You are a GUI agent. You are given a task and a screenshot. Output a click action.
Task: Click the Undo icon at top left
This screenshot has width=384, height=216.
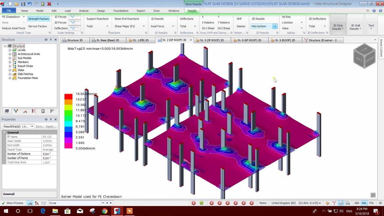[x=29, y=4]
